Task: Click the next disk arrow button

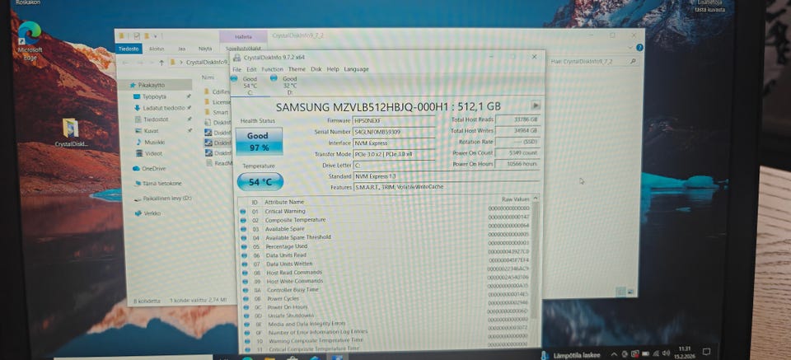Action: [x=536, y=105]
